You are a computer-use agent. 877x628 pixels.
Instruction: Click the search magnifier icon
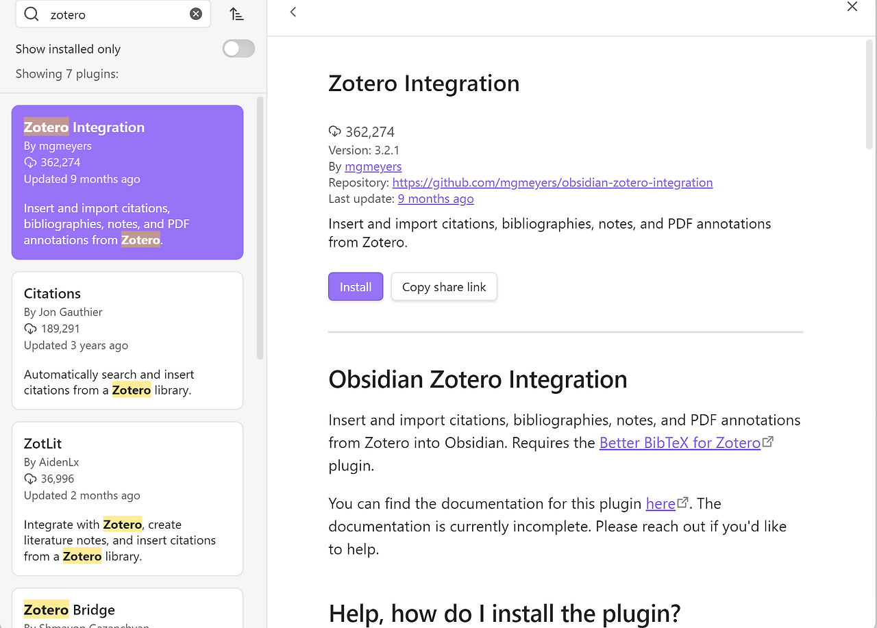31,14
